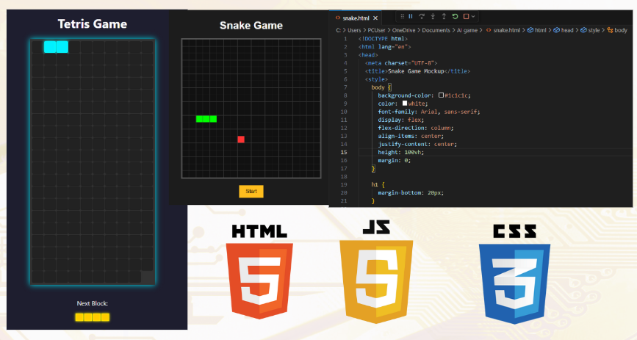Click the Step Over debug icon
Screen dimensions: 637x340
(x=422, y=16)
